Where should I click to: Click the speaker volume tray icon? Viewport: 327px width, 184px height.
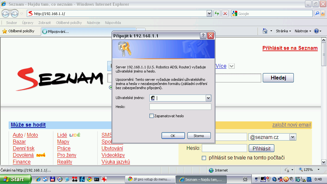291,179
